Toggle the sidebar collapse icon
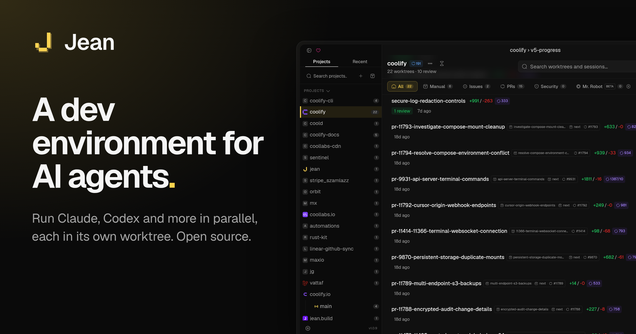The width and height of the screenshot is (636, 334). pos(309,50)
